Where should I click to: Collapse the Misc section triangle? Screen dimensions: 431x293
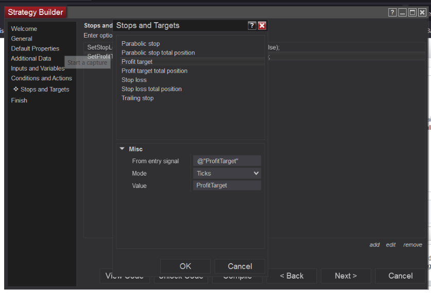(x=122, y=149)
